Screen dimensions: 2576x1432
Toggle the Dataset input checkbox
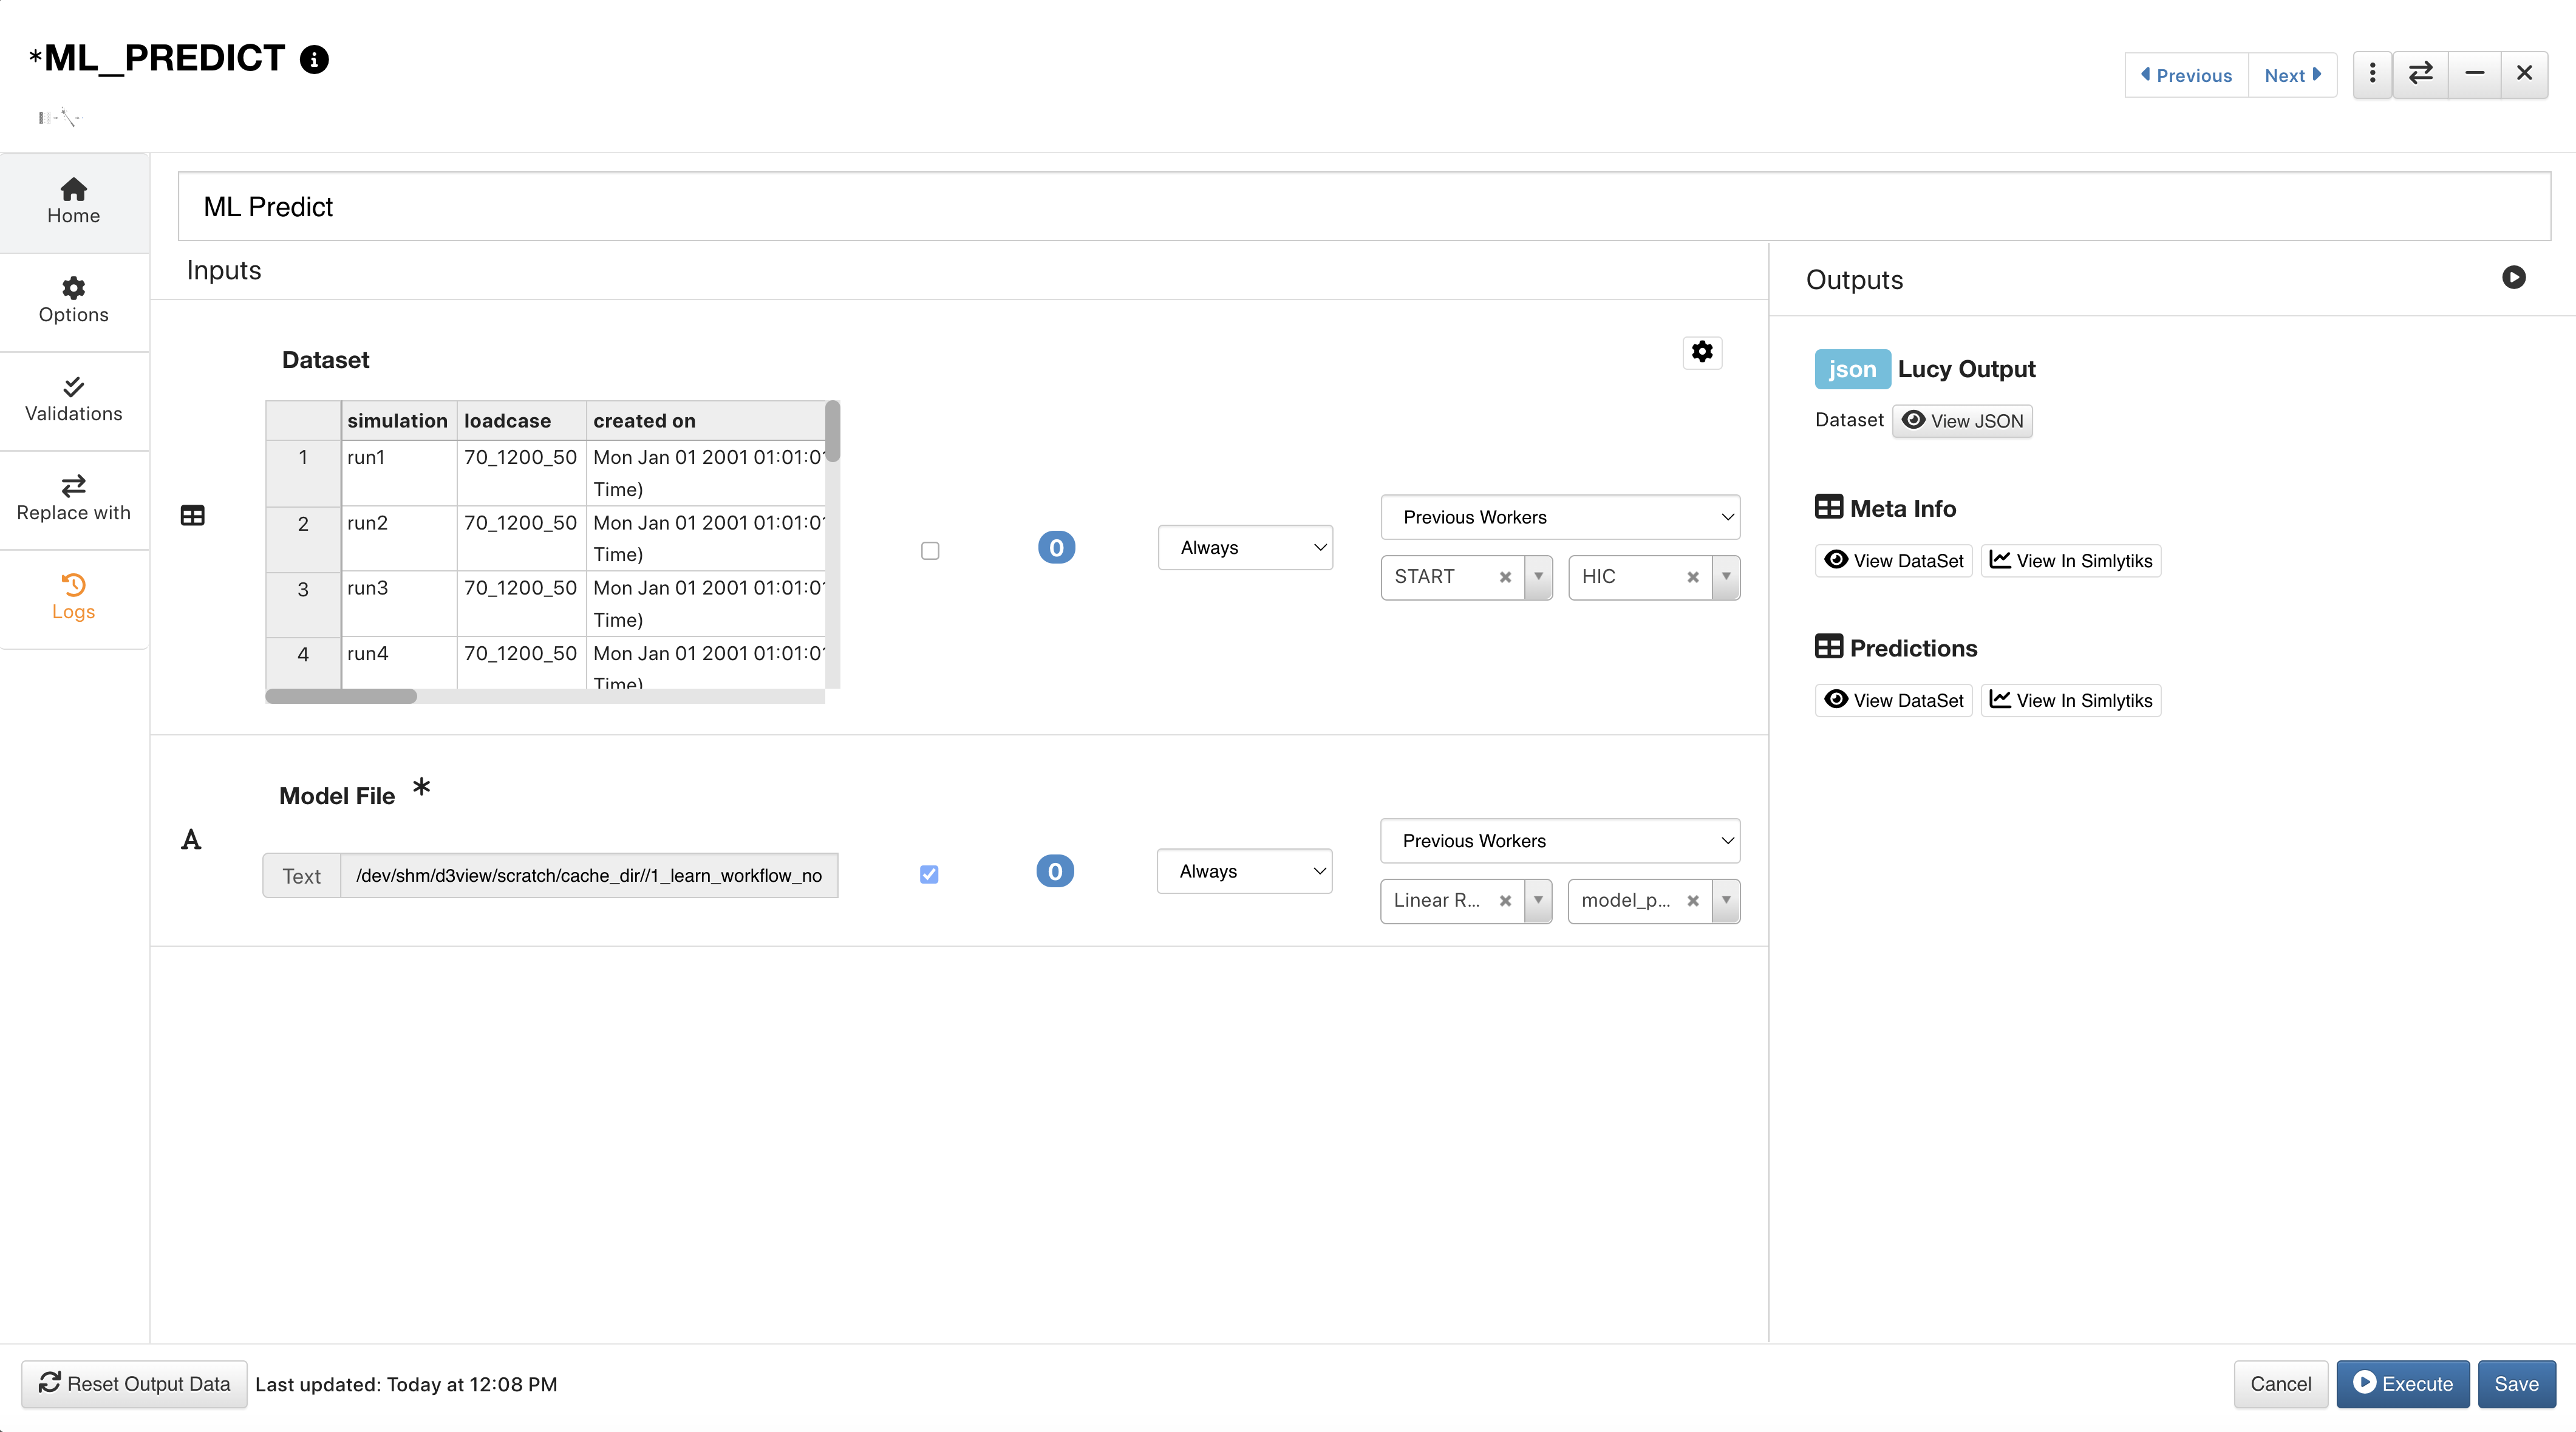tap(930, 551)
